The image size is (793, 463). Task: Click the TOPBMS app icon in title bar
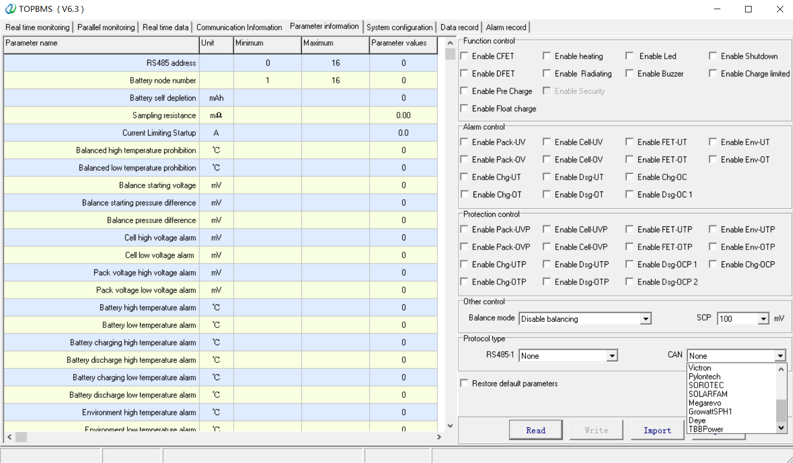coord(10,9)
